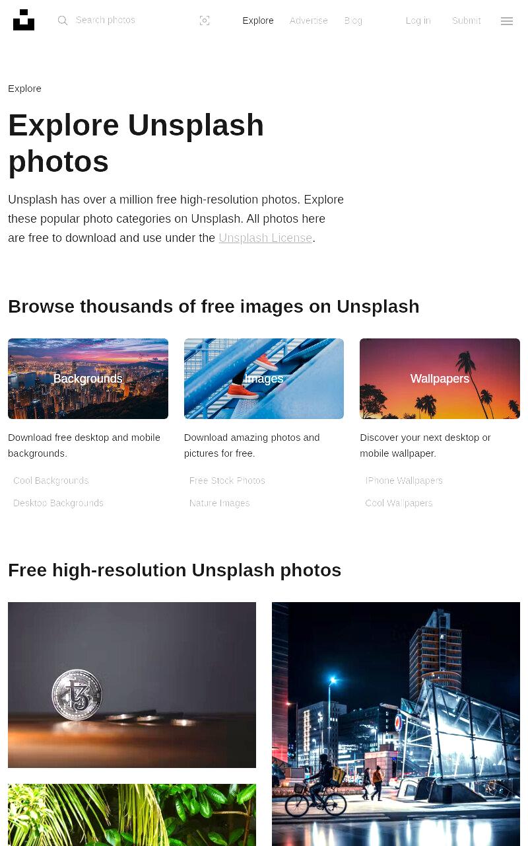Click the Submit button
Viewport: 528px width, 846px height.
(467, 20)
